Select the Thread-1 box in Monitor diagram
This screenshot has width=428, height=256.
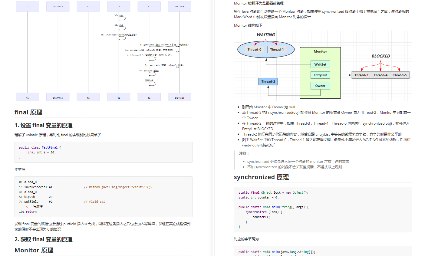[277, 49]
